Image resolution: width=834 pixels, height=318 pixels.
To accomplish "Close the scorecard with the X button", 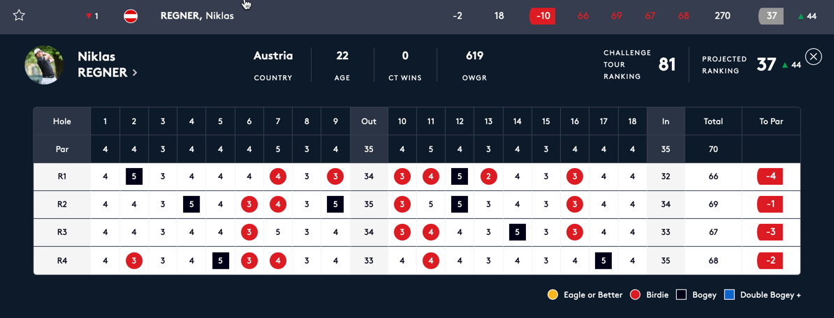I will [813, 57].
